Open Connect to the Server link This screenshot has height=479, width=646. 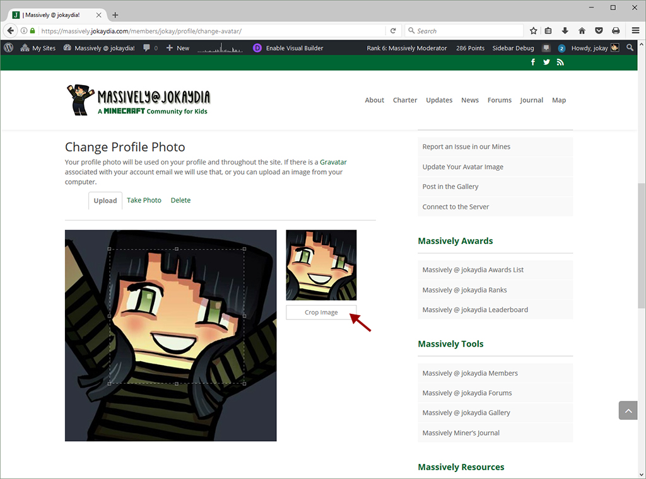click(x=495, y=207)
